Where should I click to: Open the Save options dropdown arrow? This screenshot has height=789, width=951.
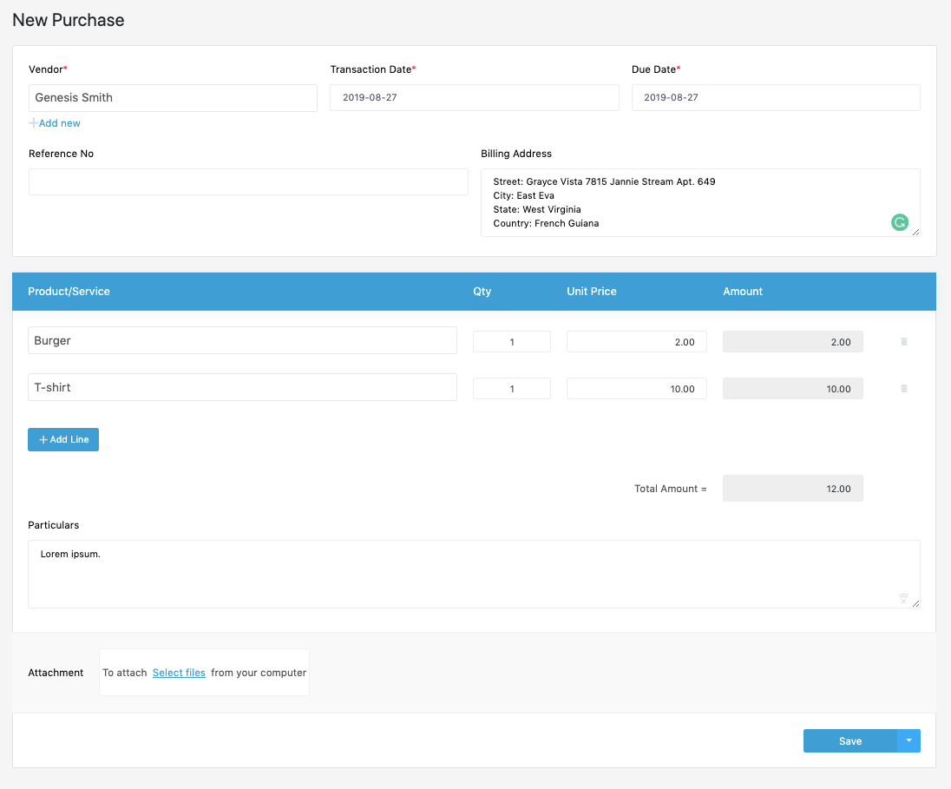tap(908, 740)
